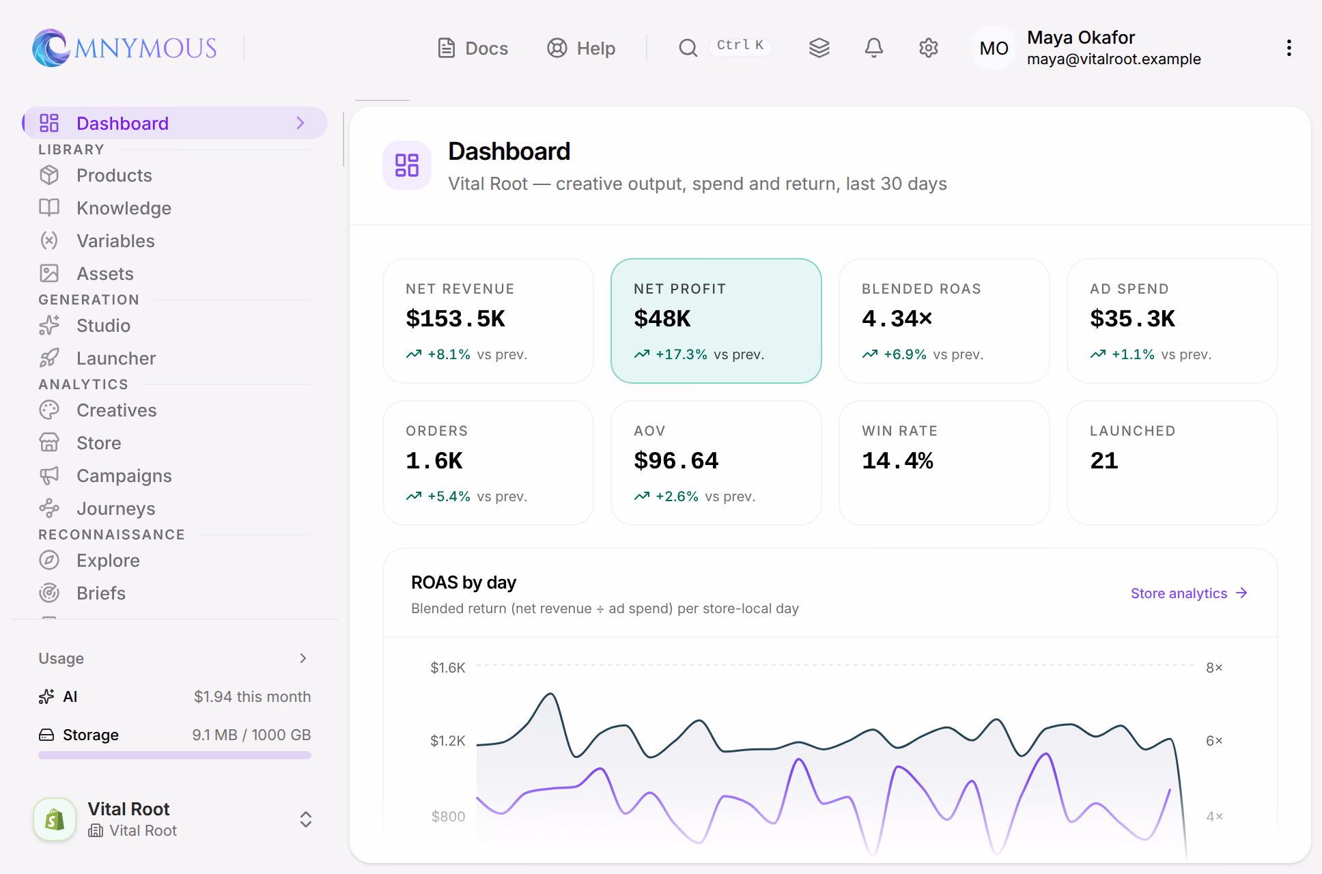Screen dimensions: 1322x874
Task: Click the Campaigns megaphone icon
Action: [49, 475]
